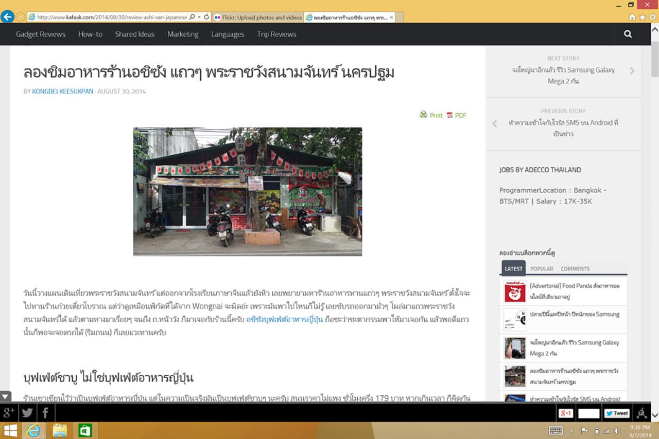Image resolution: width=659 pixels, height=439 pixels.
Task: Open author link Kongdej Keesukpan
Action: click(x=62, y=92)
